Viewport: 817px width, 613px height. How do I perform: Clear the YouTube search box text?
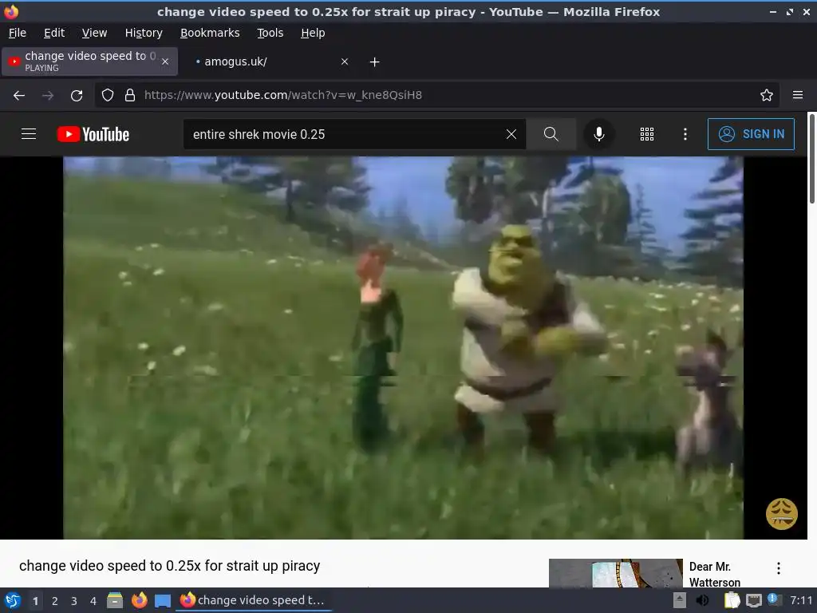511,134
